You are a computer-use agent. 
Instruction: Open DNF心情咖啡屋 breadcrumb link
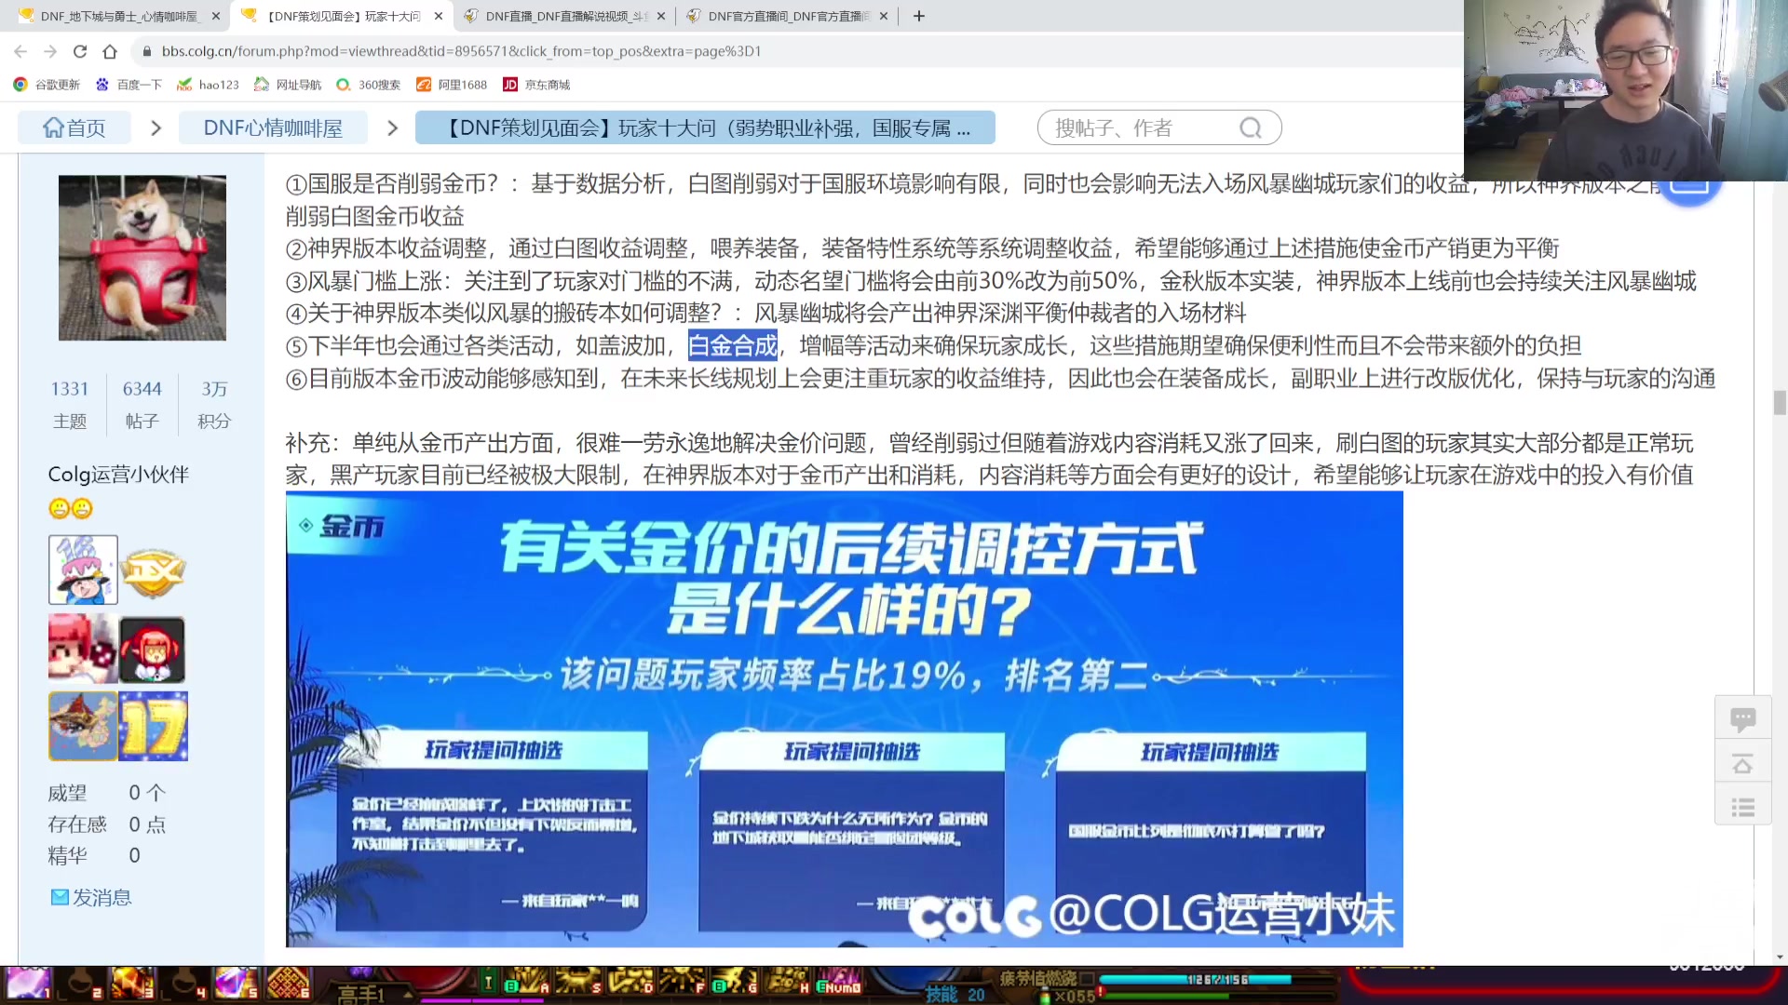coord(273,127)
